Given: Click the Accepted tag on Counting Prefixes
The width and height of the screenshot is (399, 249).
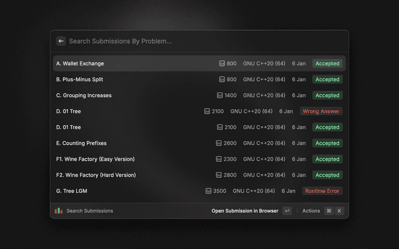Looking at the screenshot, I should [327, 143].
